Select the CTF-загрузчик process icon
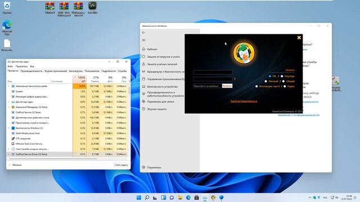 click(x=13, y=139)
